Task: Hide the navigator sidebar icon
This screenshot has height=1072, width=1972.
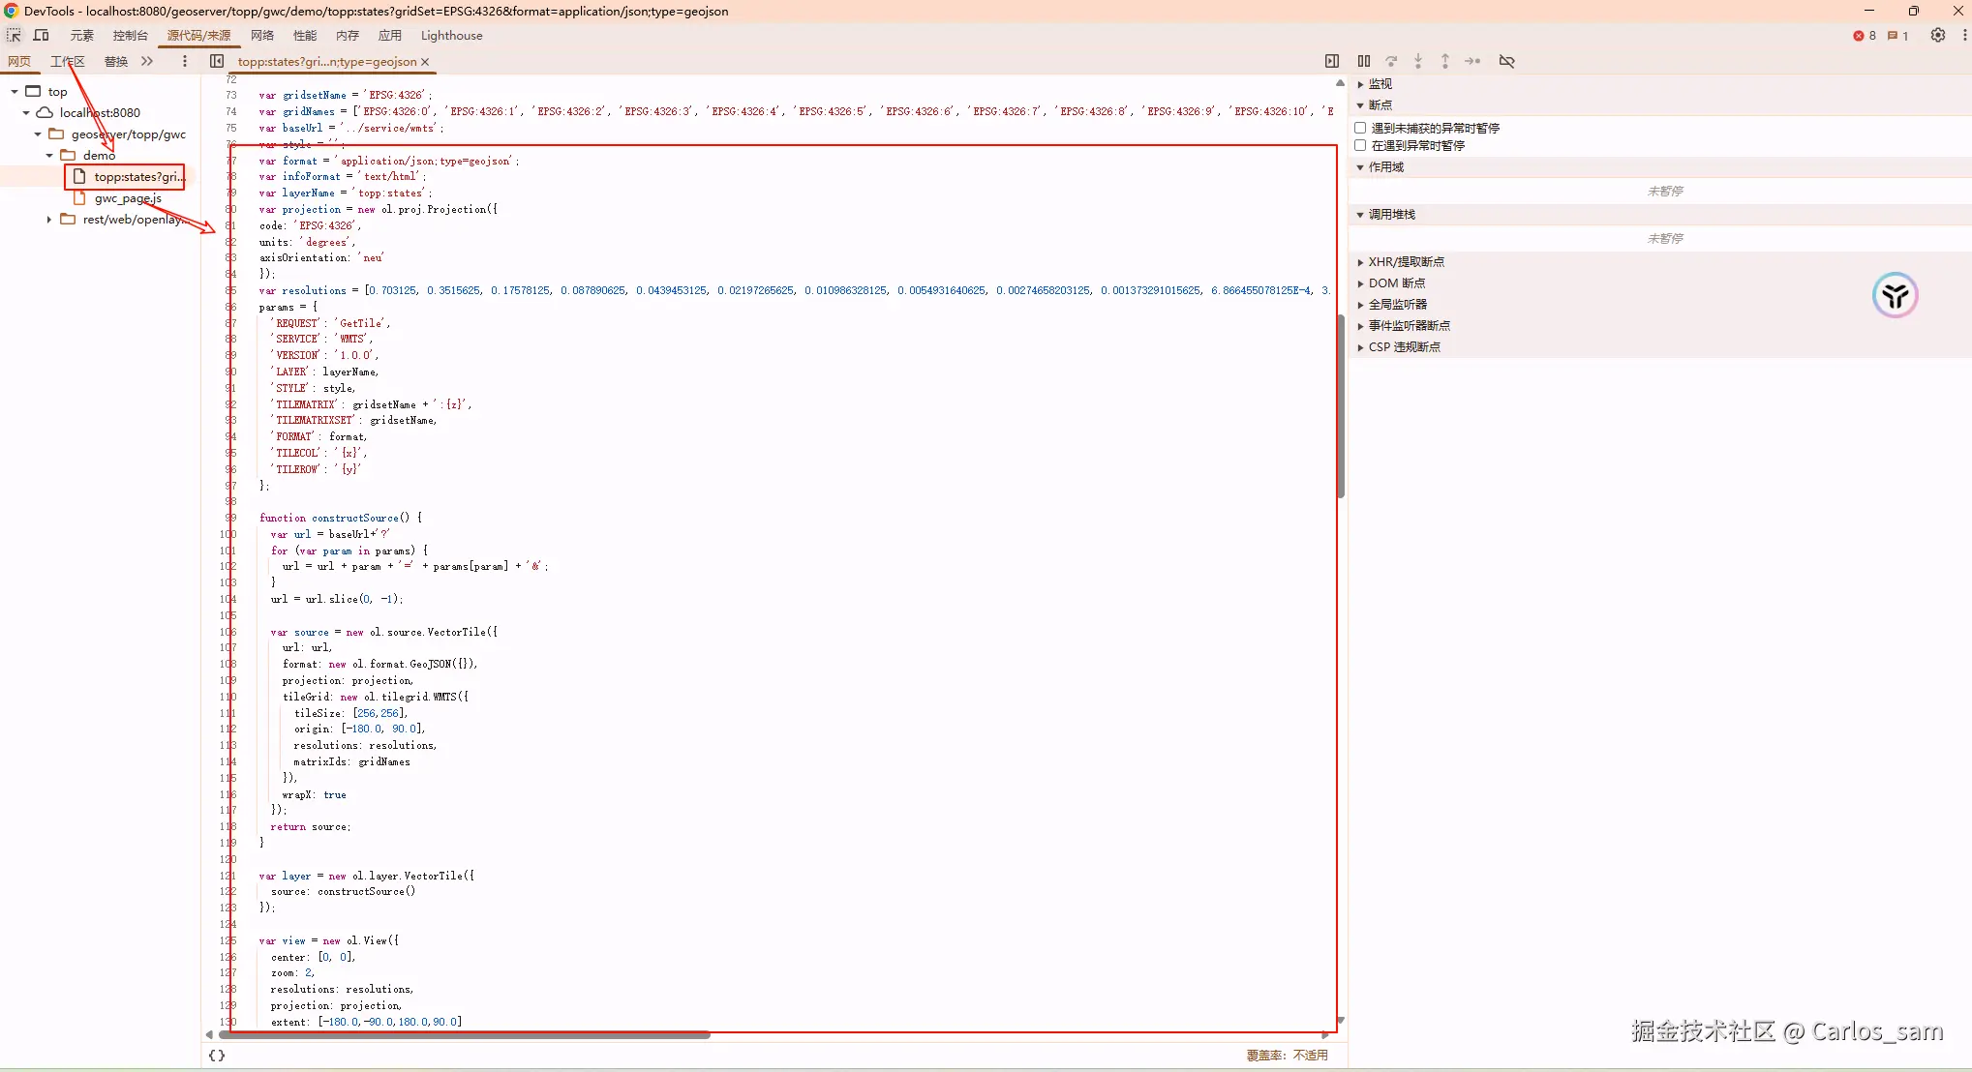Action: pos(217,61)
